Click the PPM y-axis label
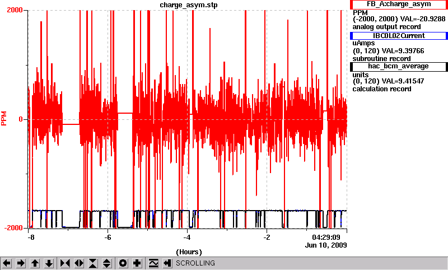The width and height of the screenshot is (448, 270). 4,119
